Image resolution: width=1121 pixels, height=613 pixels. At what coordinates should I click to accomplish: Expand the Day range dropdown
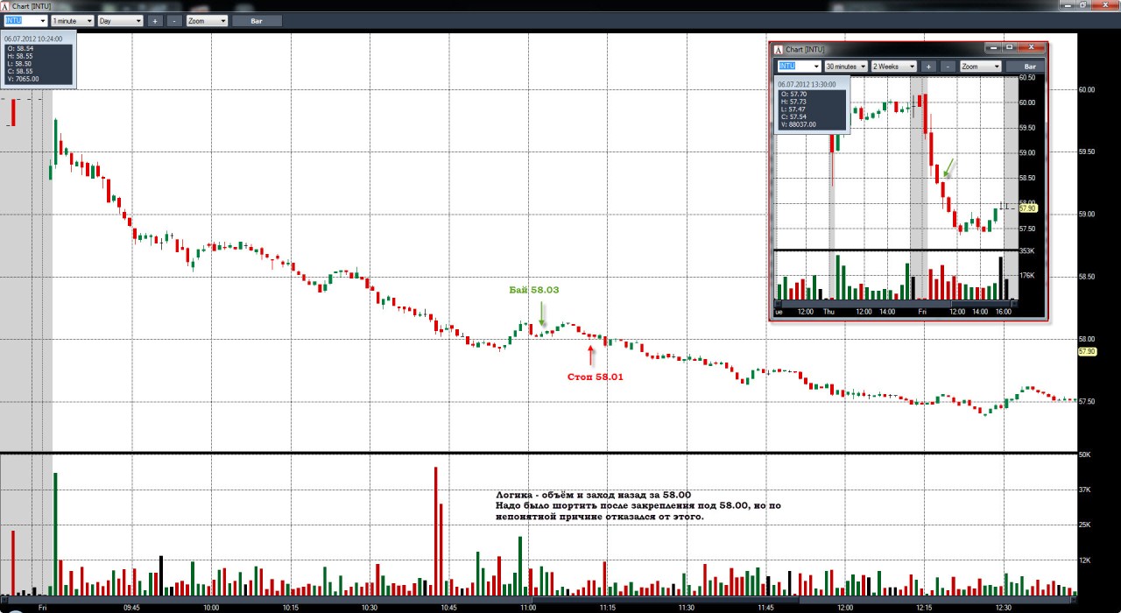coord(120,20)
